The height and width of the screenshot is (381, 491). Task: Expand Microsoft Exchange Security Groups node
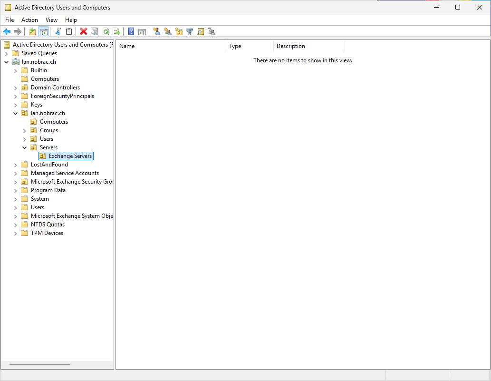(x=15, y=182)
